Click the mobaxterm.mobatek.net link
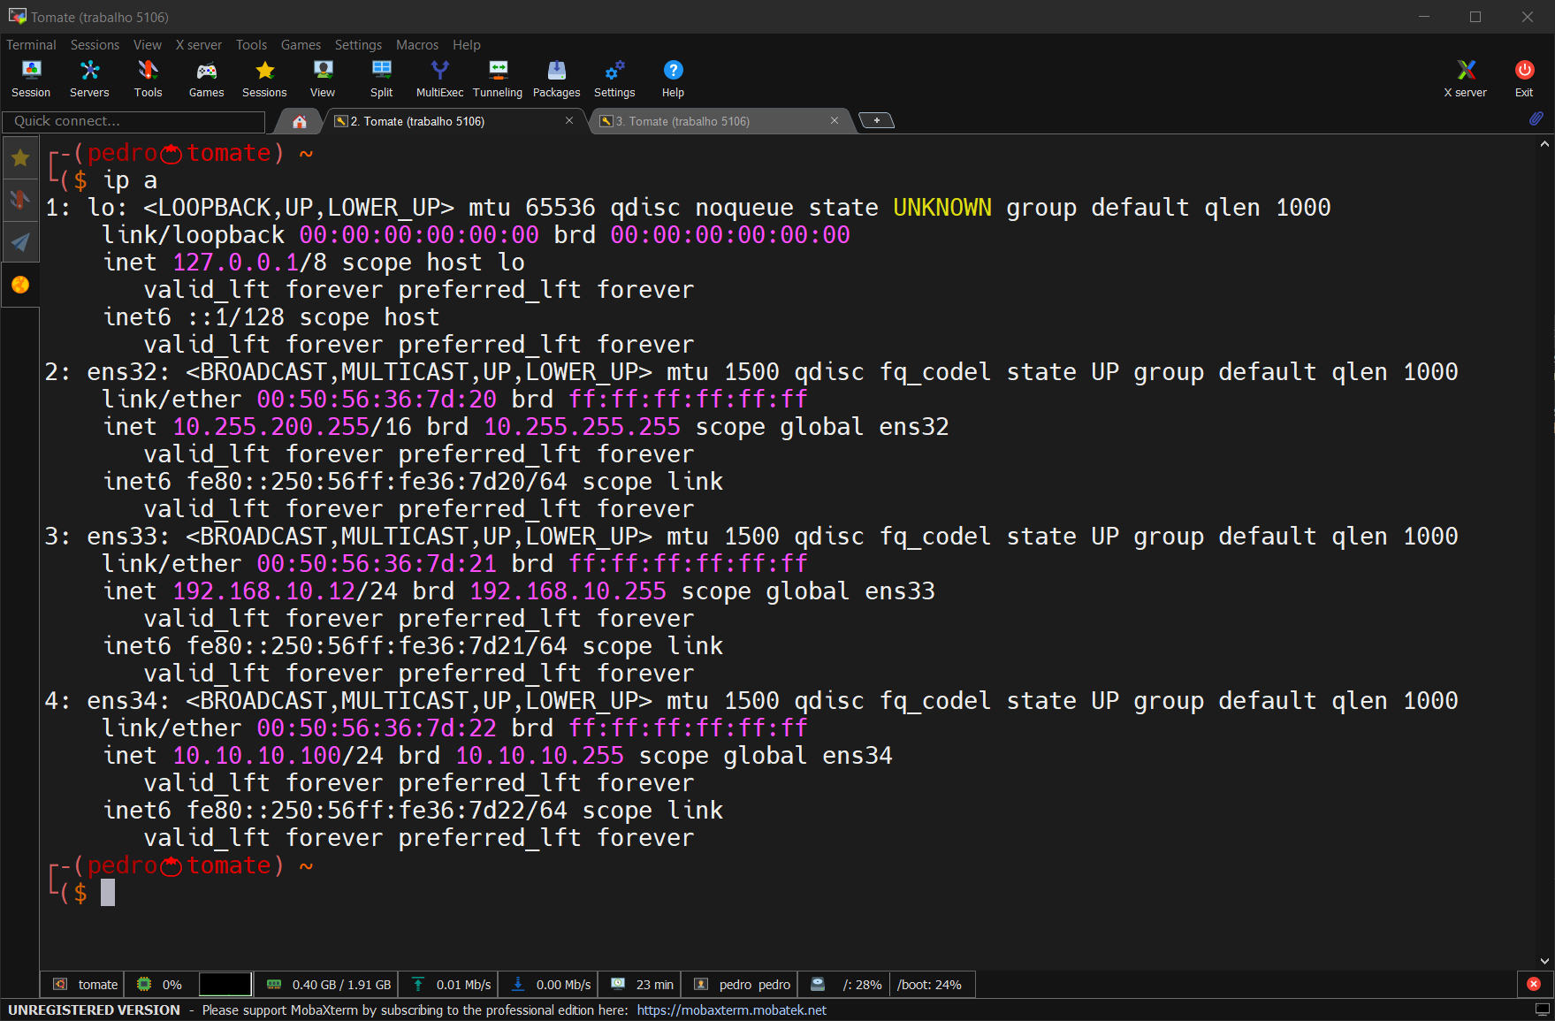Image resolution: width=1555 pixels, height=1021 pixels. click(x=731, y=1010)
